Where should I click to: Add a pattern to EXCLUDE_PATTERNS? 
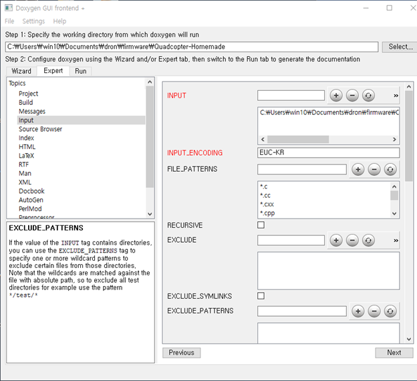pyautogui.click(x=358, y=311)
